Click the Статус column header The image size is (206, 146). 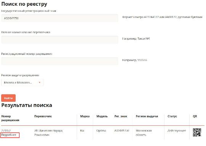172,116
